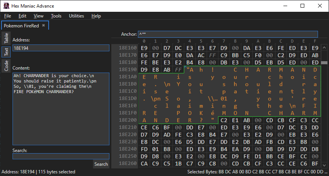Select row address 18E200
Image resolution: width=329 pixels, height=176 pixels.
[128, 120]
